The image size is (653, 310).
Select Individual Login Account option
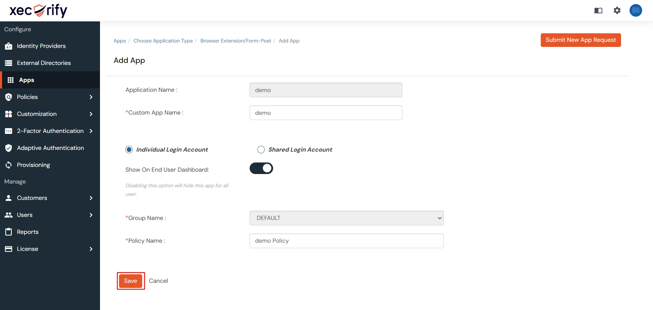point(129,150)
